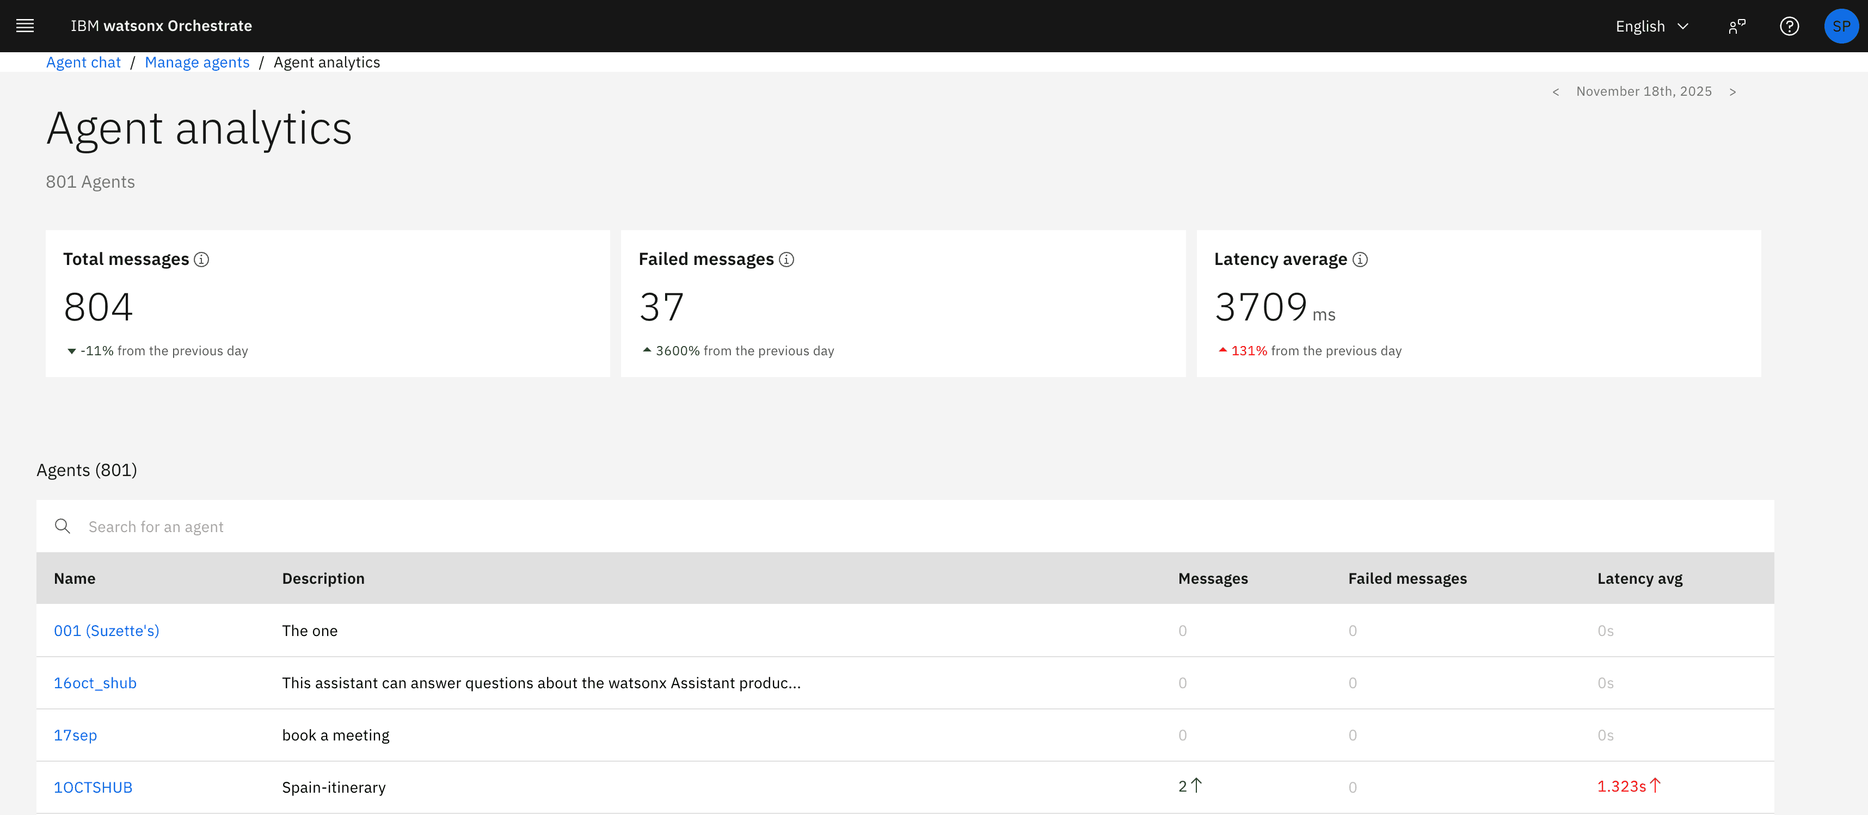Open the hamburger navigation menu
1868x815 pixels.
[26, 26]
